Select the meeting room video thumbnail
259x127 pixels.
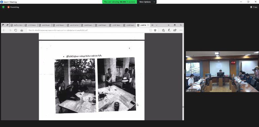(x=222, y=71)
